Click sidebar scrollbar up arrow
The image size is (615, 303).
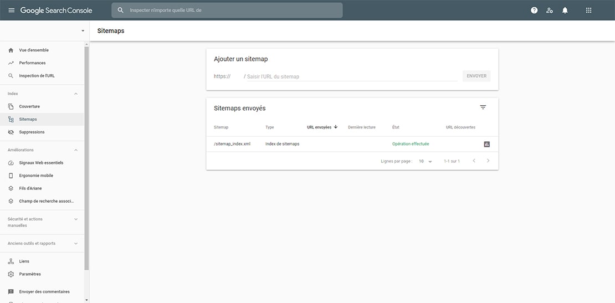pos(86,43)
